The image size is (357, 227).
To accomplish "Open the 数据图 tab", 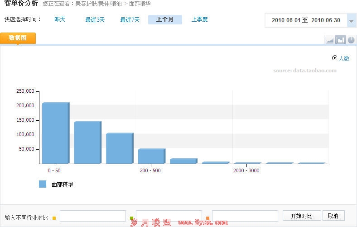I will 18,38.
